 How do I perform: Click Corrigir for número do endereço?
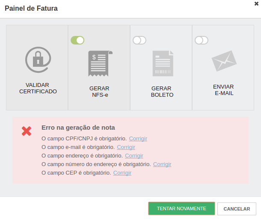[x=162, y=164]
